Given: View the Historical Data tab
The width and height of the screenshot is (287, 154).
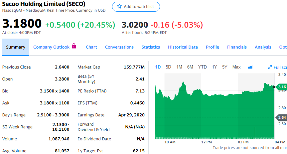Looking at the screenshot, I should 183,47.
